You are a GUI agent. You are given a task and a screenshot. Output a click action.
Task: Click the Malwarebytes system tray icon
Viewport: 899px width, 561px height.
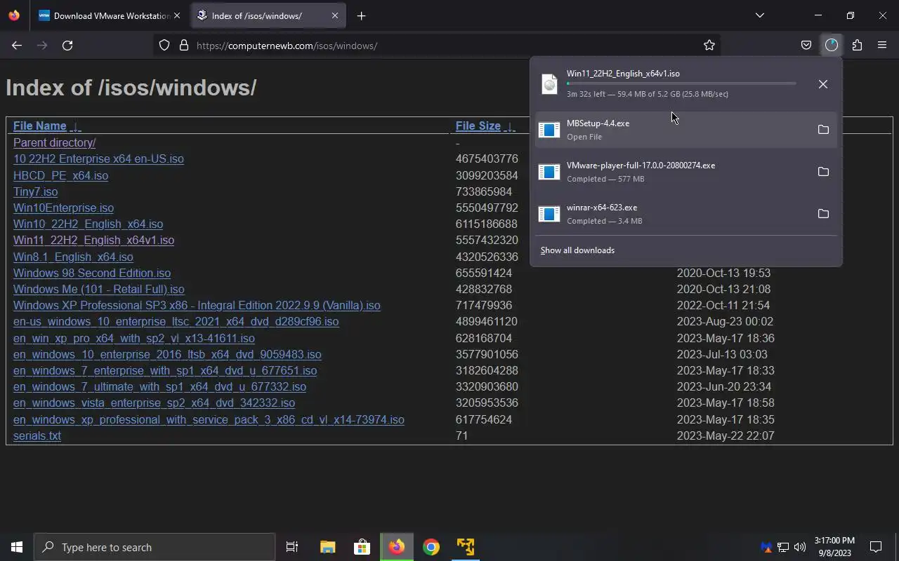click(766, 547)
